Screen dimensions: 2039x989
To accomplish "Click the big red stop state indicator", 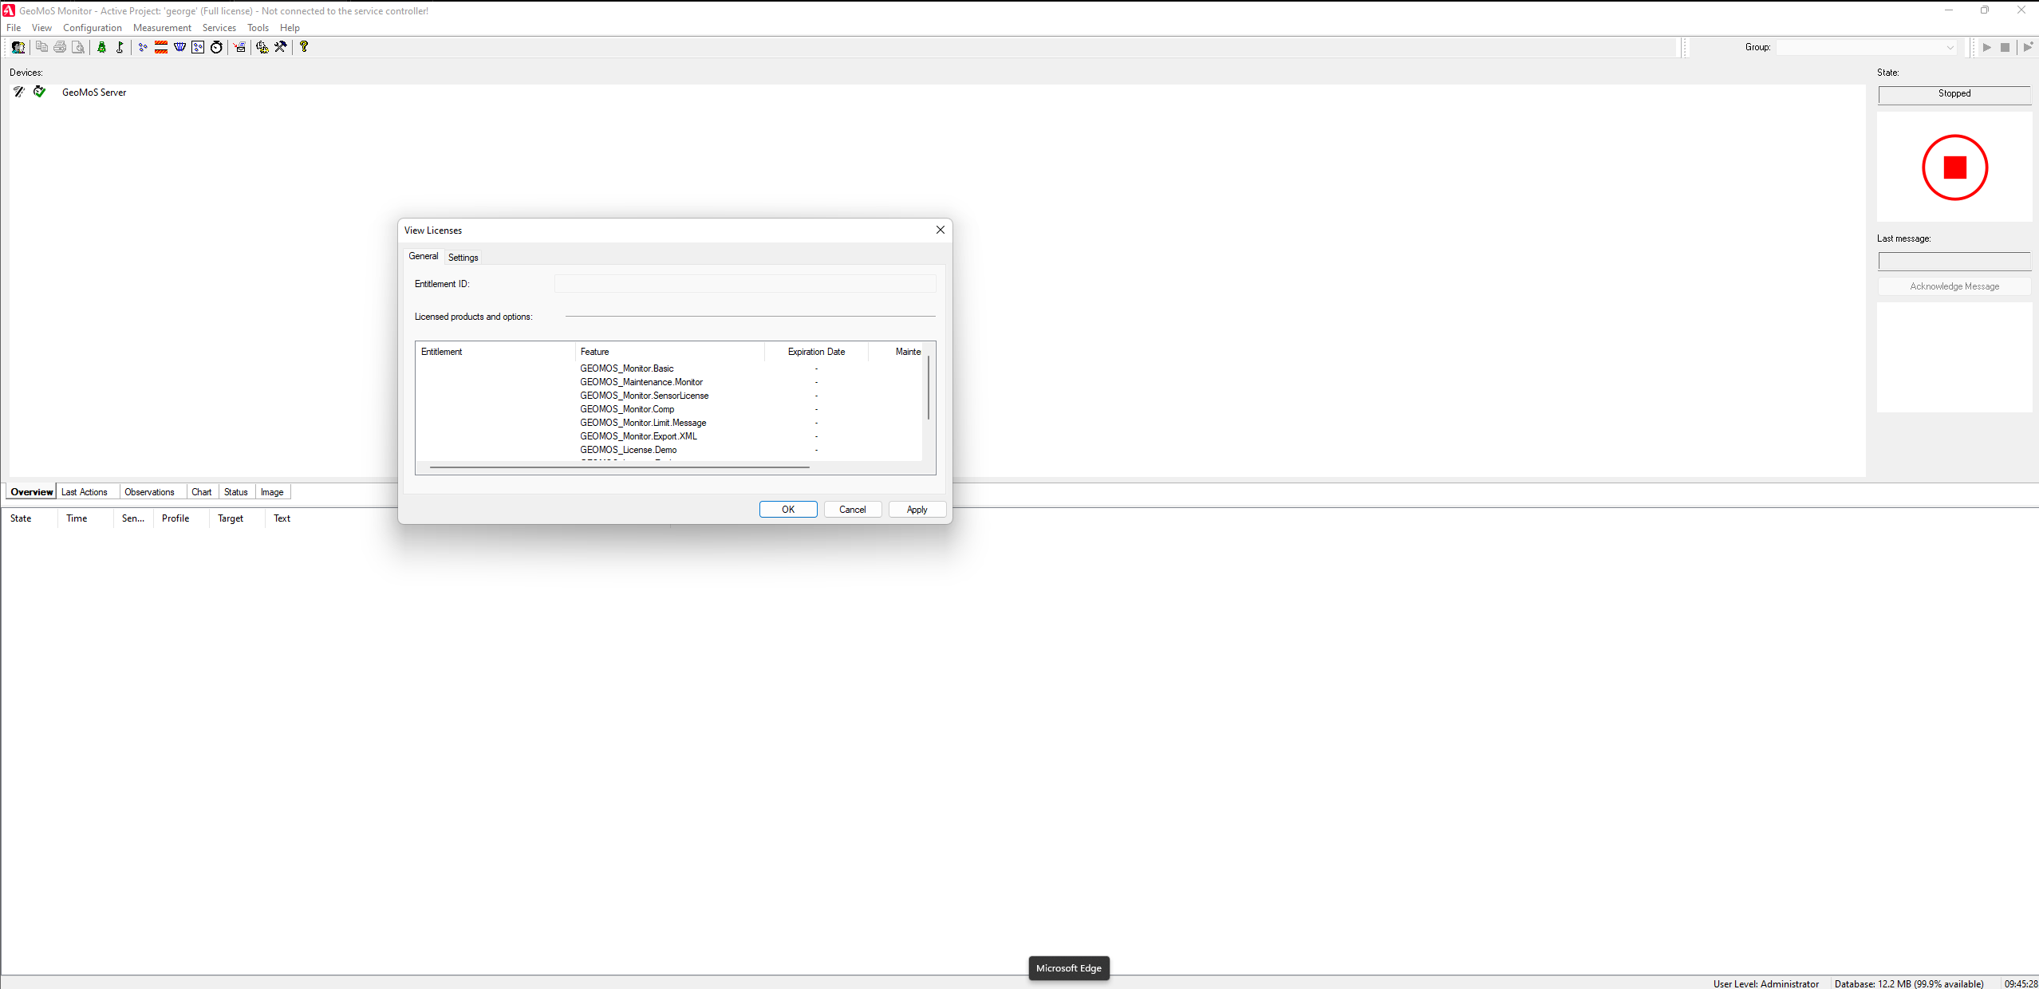I will (x=1954, y=167).
